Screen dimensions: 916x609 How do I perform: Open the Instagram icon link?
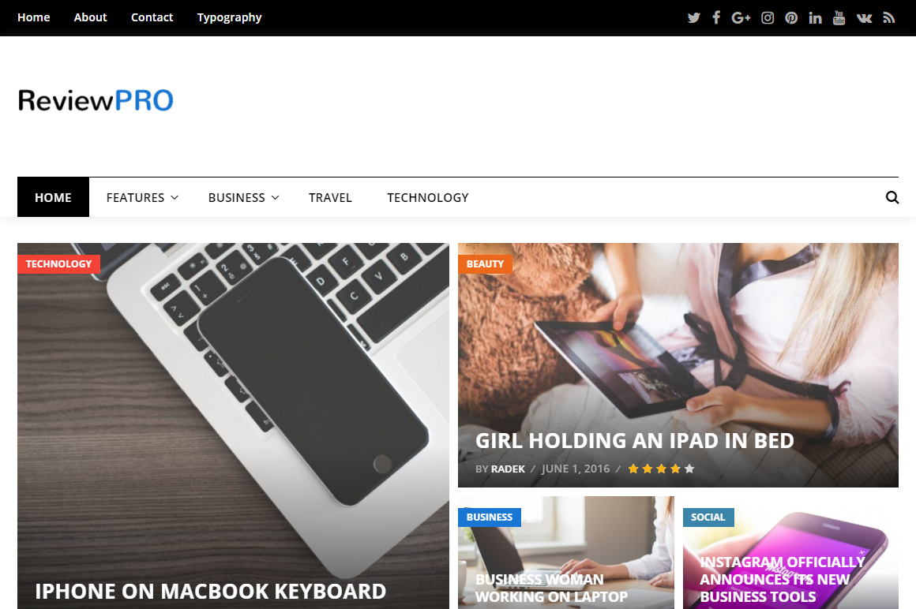pos(768,17)
